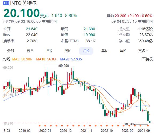
Task: Select the 日K daily candlestick tab
Action: pos(49,51)
